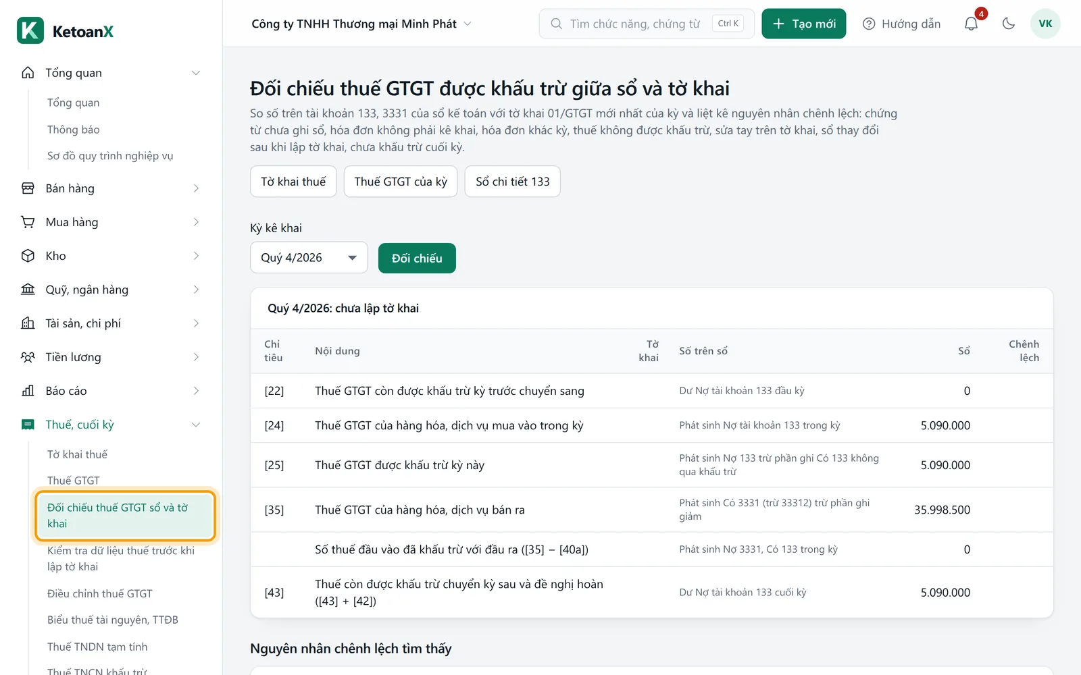Viewport: 1081px width, 675px height.
Task: Focus the Tìm chức năng, chứng từ search field
Action: [647, 24]
